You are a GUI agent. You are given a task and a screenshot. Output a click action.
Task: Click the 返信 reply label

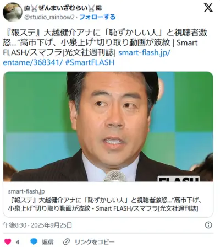coord(48,242)
